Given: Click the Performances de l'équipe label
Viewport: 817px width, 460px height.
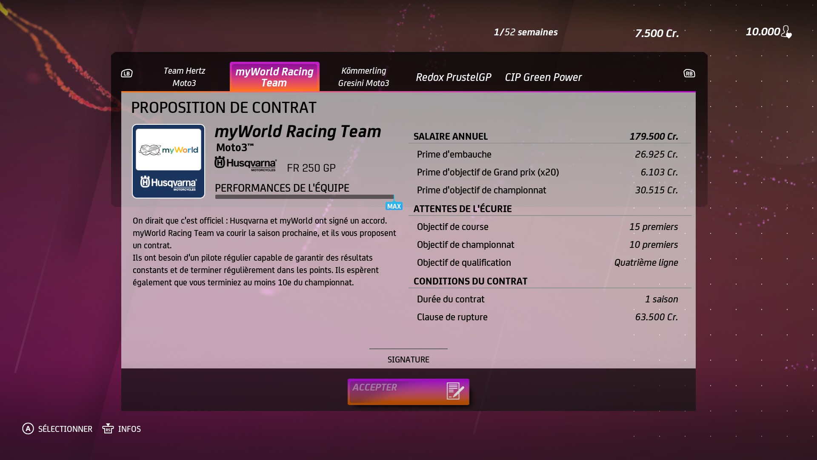Looking at the screenshot, I should tap(282, 188).
